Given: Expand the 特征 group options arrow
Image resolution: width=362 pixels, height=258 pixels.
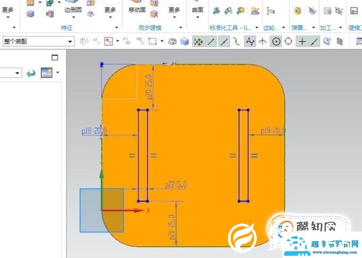Looking at the screenshot, I should 116,28.
